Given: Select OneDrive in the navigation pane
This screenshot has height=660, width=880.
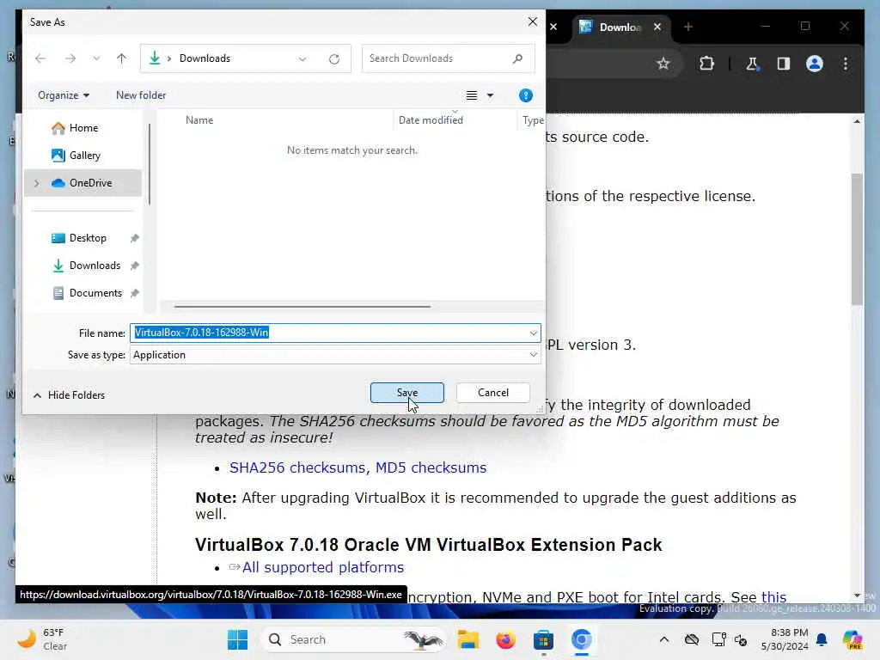Looking at the screenshot, I should [x=83, y=183].
